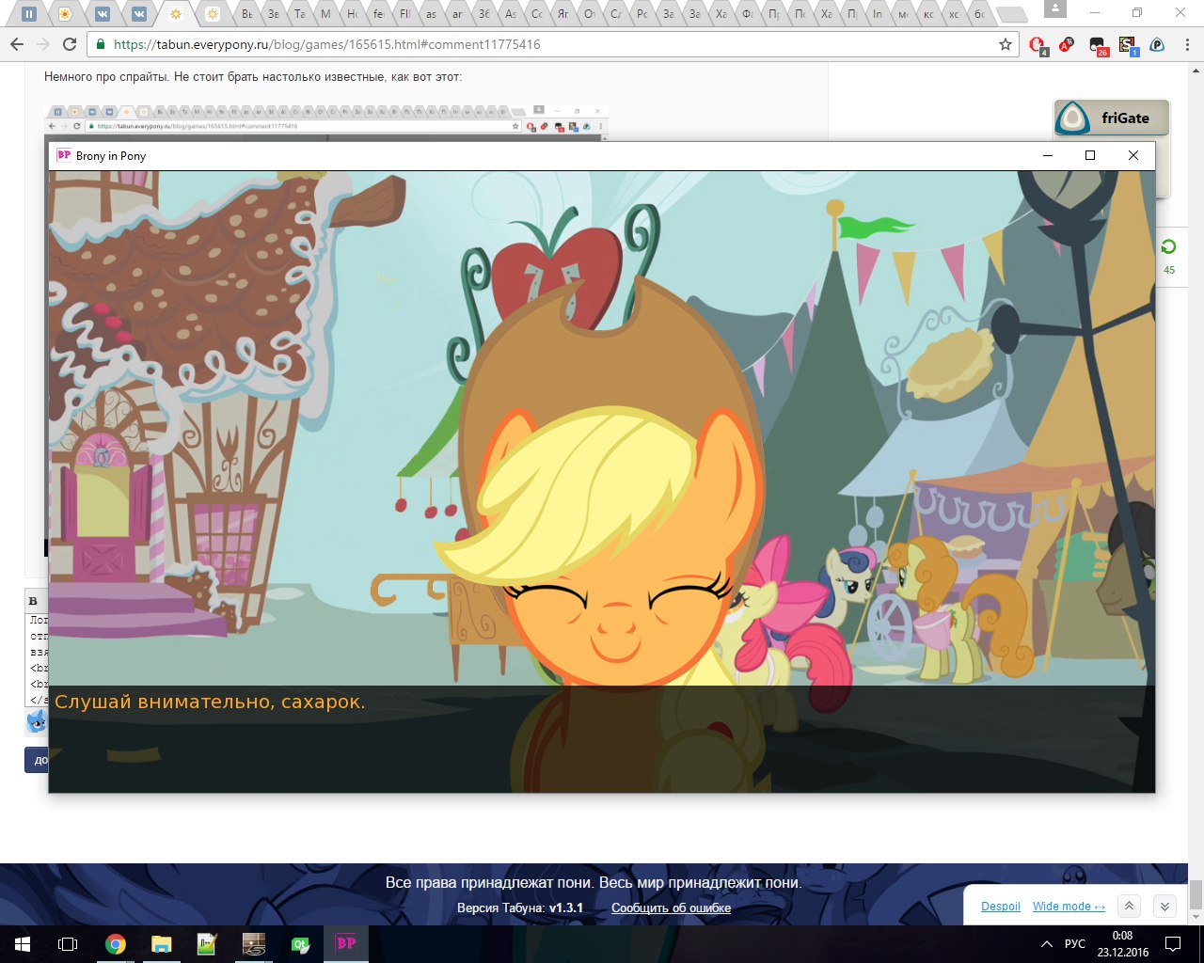
Task: Open the Windows action center
Action: coord(1173,944)
